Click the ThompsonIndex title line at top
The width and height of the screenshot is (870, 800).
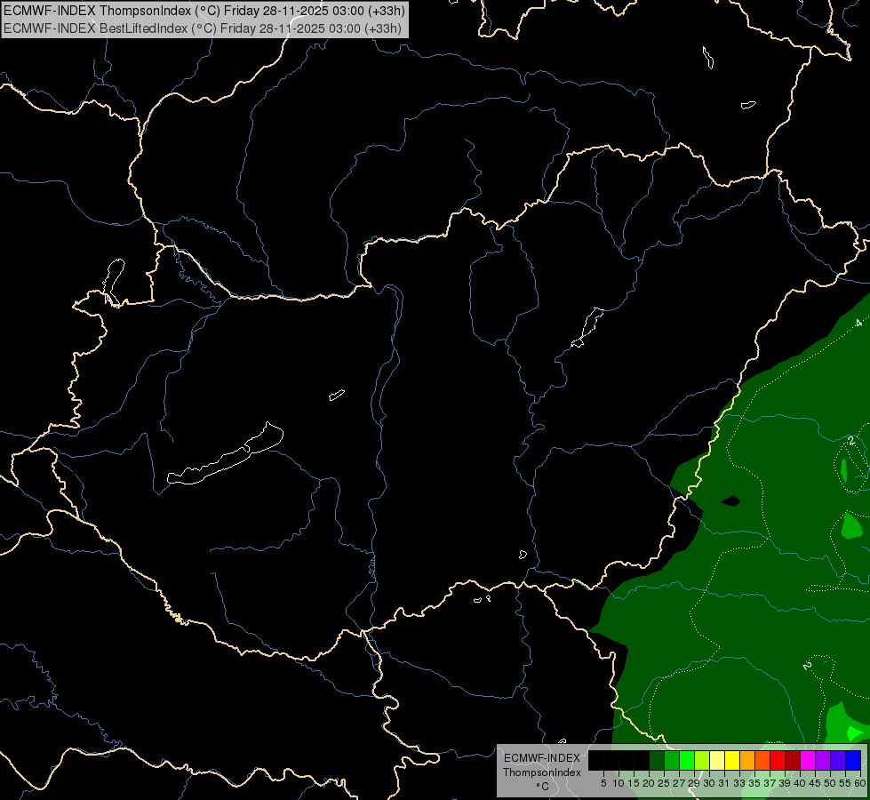(x=204, y=10)
